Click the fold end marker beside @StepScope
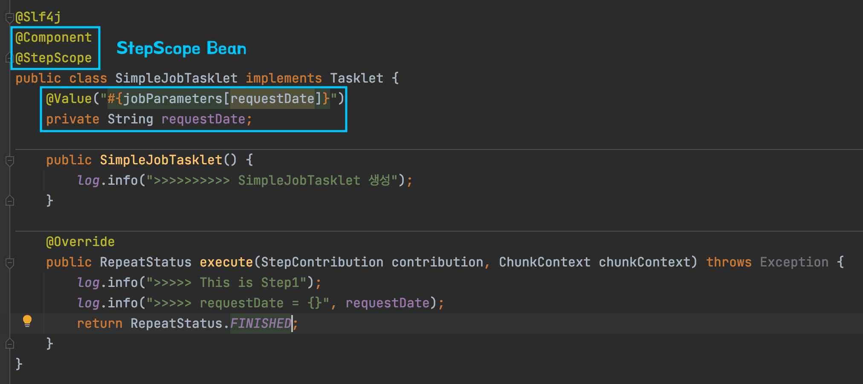The image size is (863, 384). pos(9,58)
